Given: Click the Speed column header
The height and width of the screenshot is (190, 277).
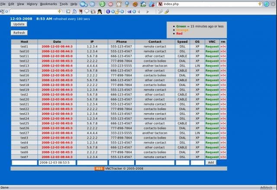Looking at the screenshot, I should [x=182, y=42].
